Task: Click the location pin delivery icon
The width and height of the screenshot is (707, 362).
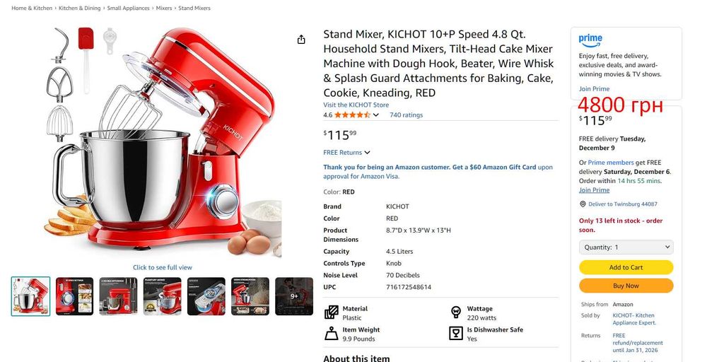Action: tap(583, 204)
